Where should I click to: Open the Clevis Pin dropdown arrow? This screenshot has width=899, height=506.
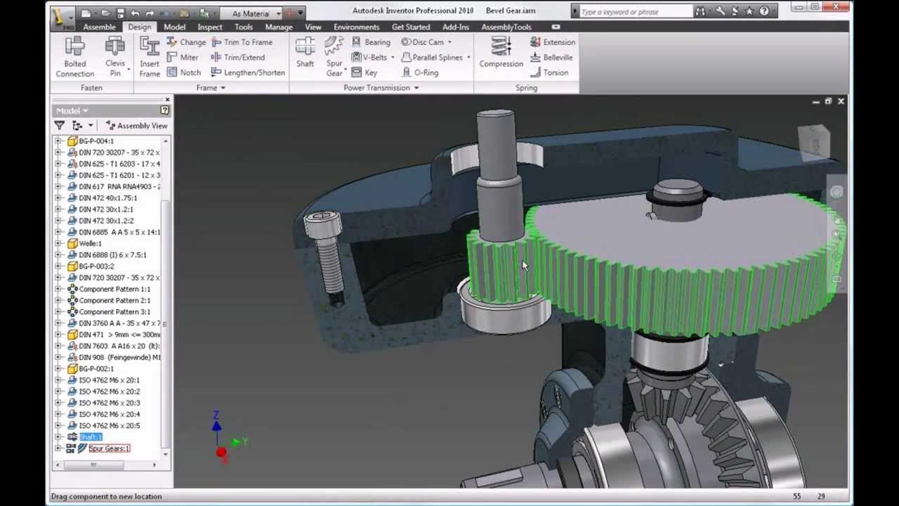pos(130,71)
